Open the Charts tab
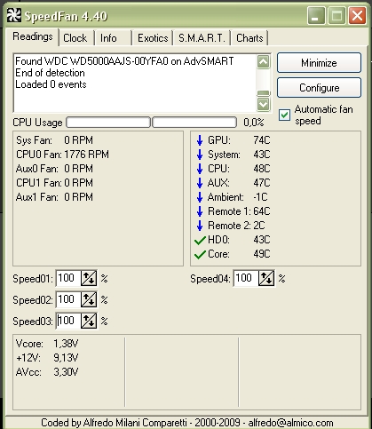The width and height of the screenshot is (372, 429). click(x=249, y=38)
